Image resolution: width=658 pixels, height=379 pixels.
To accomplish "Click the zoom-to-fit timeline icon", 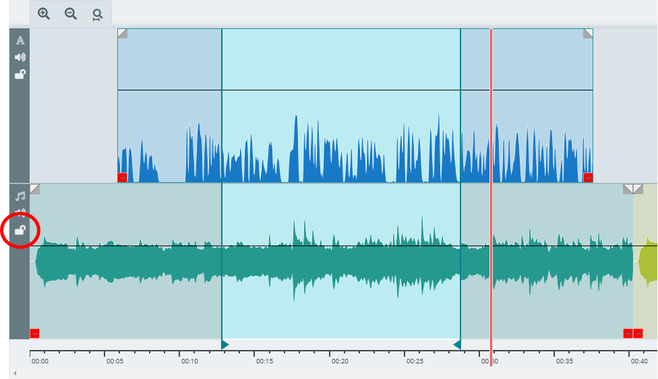I will click(x=98, y=14).
